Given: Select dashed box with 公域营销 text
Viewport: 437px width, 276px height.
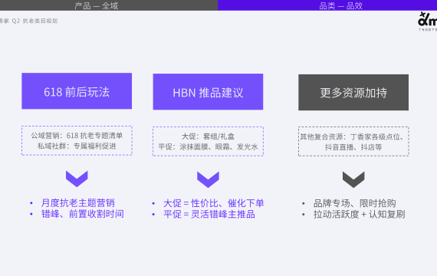Looking at the screenshot, I should click(x=77, y=140).
